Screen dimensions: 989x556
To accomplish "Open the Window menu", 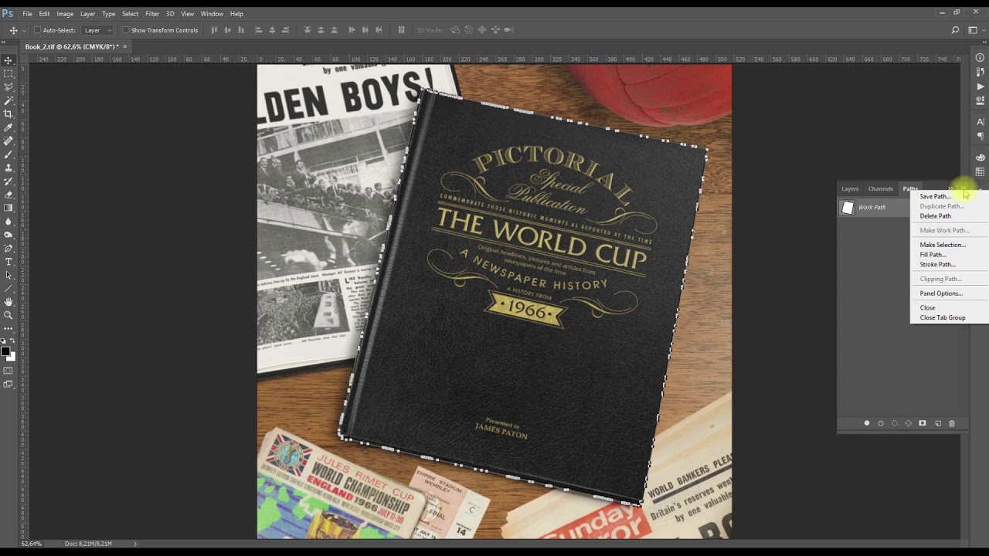I will [212, 14].
